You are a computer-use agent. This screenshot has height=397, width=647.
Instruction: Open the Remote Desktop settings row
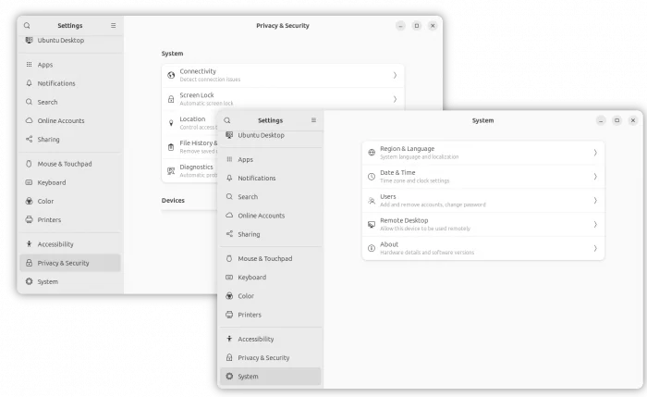pyautogui.click(x=482, y=224)
